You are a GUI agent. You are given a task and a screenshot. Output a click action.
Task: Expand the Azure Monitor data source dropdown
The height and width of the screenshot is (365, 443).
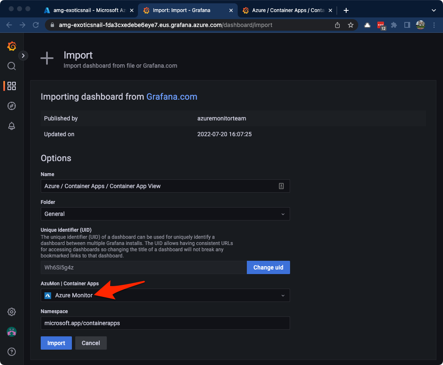[165, 295]
